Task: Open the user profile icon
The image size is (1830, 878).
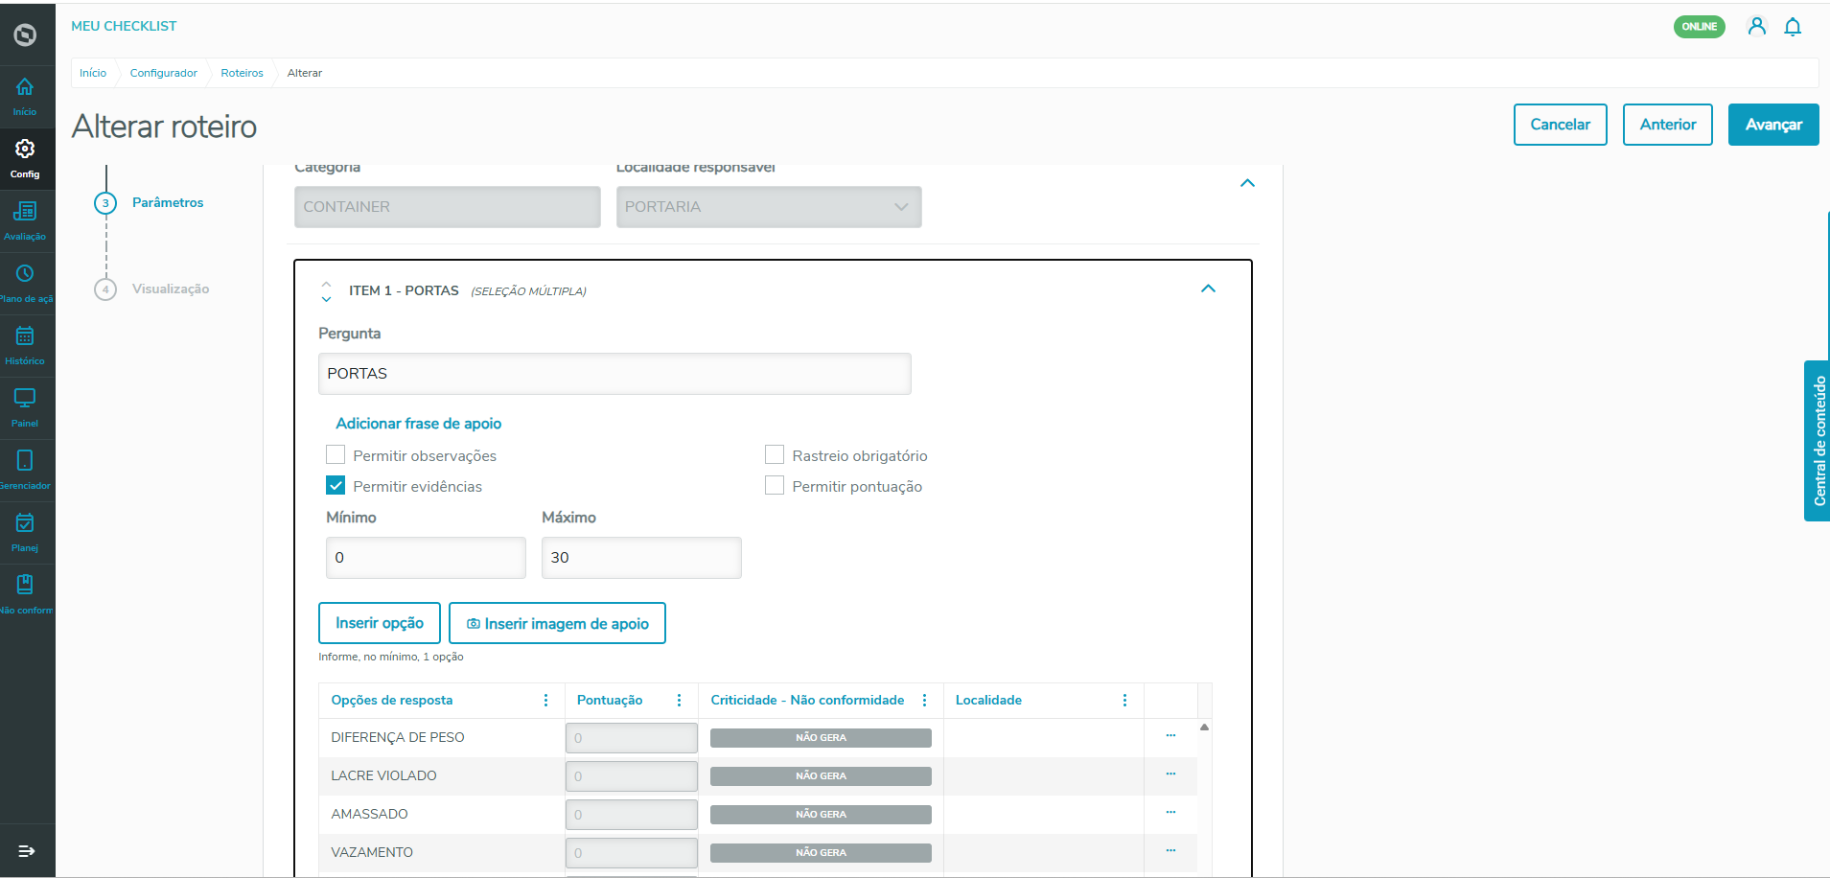Action: (1757, 27)
